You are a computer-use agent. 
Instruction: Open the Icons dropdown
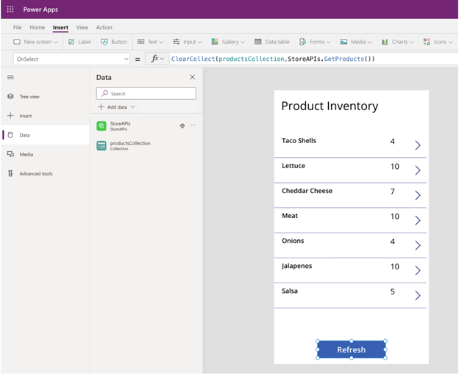pyautogui.click(x=438, y=42)
